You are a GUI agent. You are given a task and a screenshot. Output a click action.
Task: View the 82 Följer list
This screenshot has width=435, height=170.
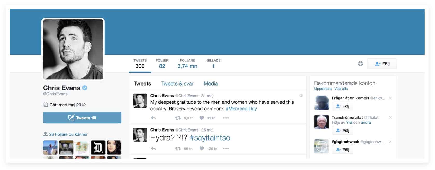(x=162, y=64)
